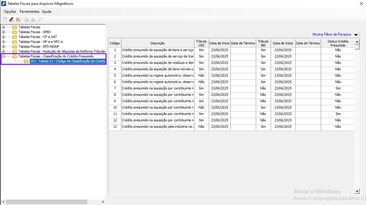Click the edit pencil icon in toolbar

click(11, 20)
